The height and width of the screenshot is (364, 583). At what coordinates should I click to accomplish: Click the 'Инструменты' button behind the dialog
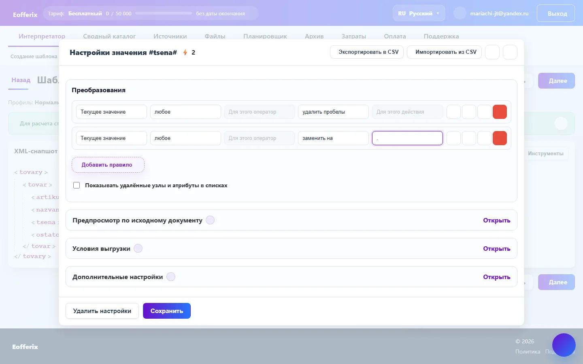coord(546,154)
